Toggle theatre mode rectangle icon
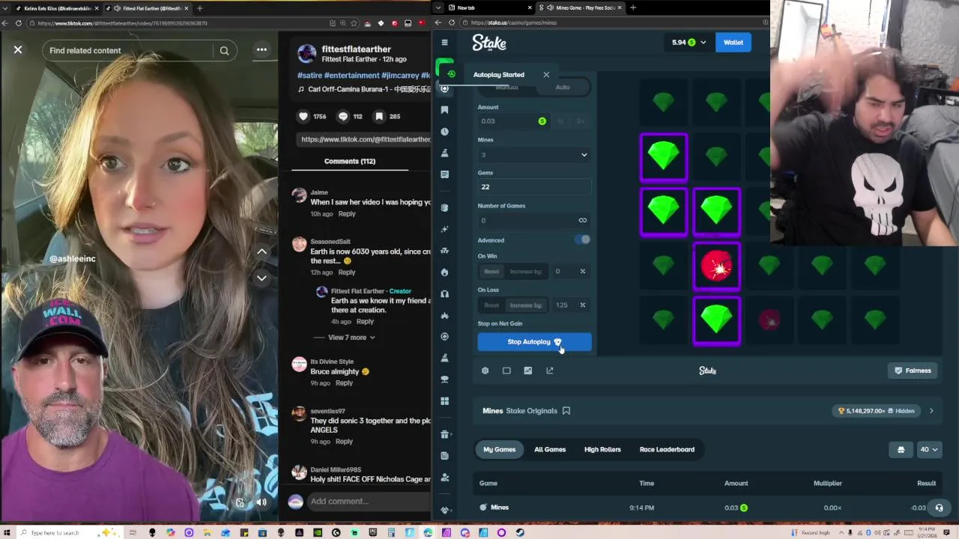The width and height of the screenshot is (959, 539). pos(506,371)
